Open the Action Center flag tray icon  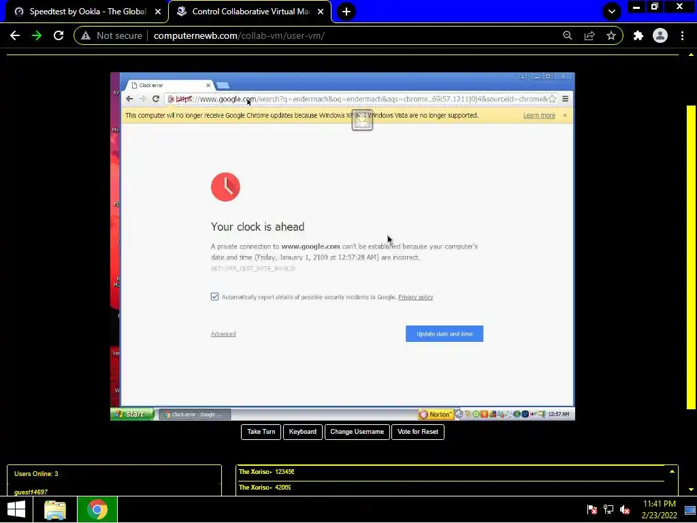pos(591,509)
